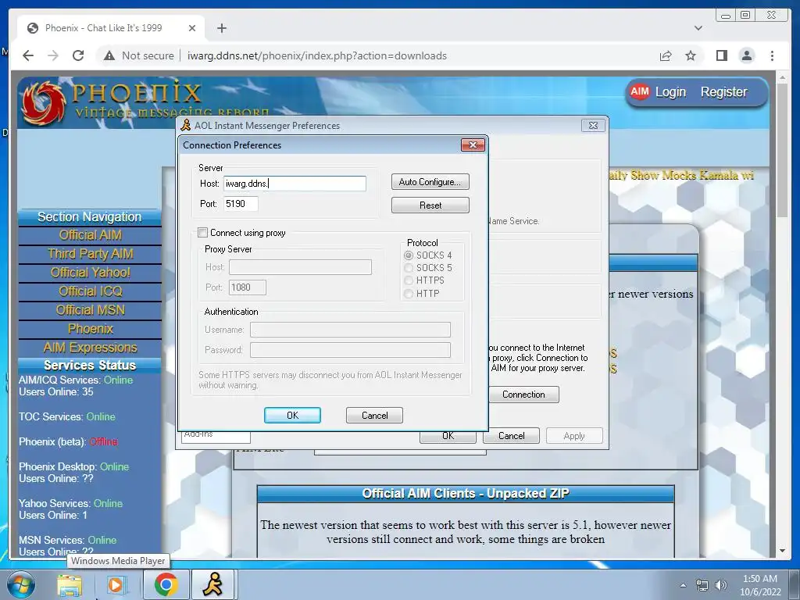The image size is (800, 600).
Task: Click the share page icon in address bar
Action: pos(666,55)
